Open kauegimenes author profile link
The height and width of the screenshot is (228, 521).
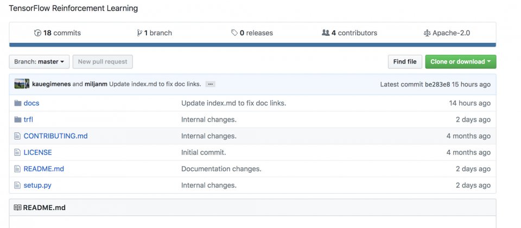click(52, 84)
